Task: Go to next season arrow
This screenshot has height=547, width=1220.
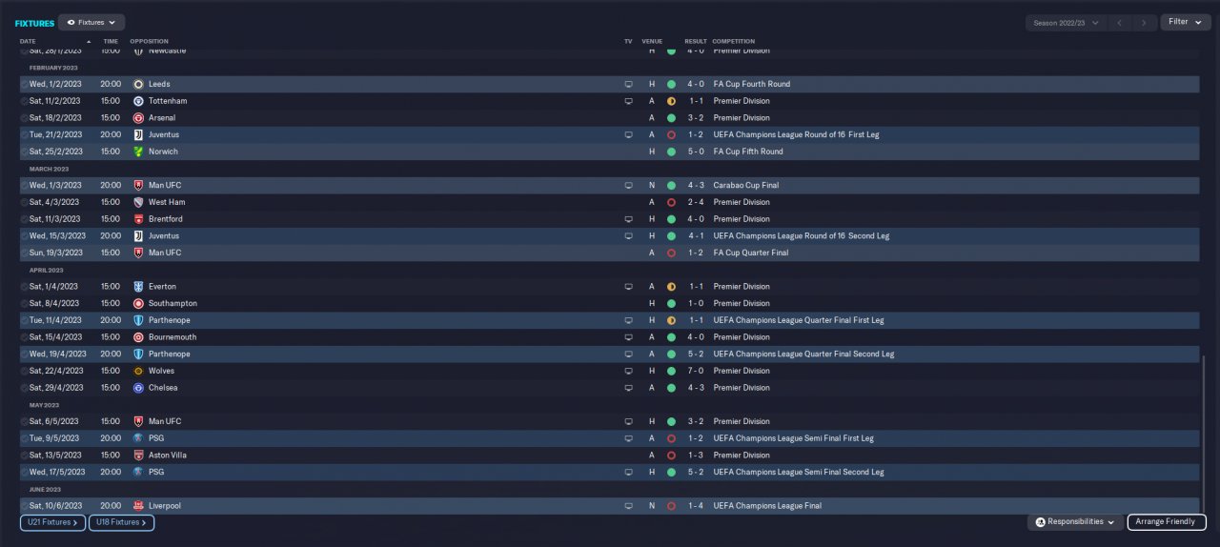Action: (1145, 22)
